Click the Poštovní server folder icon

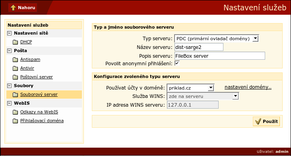pyautogui.click(x=15, y=77)
